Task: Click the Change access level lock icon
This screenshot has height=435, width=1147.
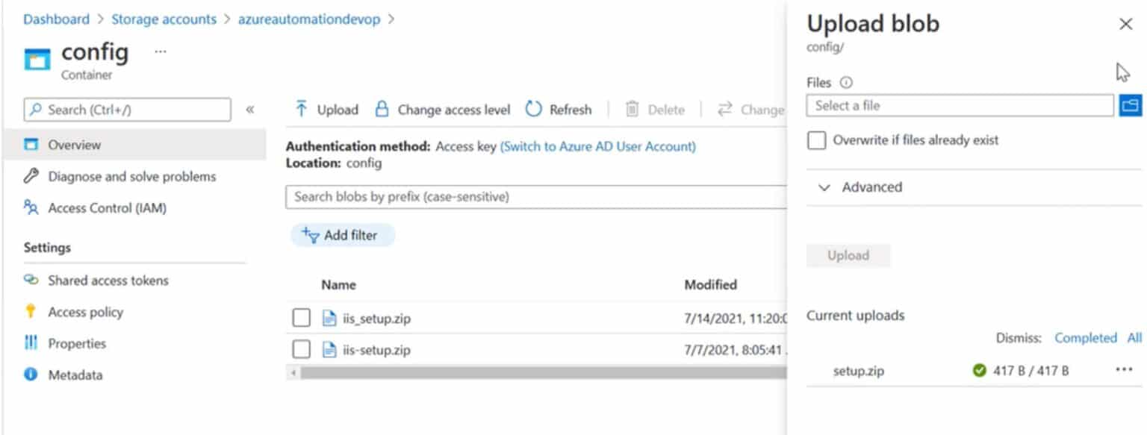Action: click(383, 109)
